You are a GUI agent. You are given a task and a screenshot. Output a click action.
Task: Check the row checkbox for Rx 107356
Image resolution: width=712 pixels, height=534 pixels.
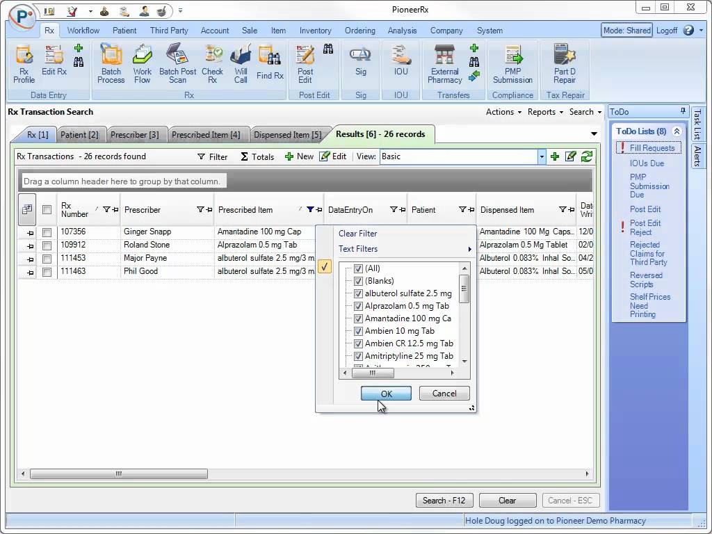(47, 232)
